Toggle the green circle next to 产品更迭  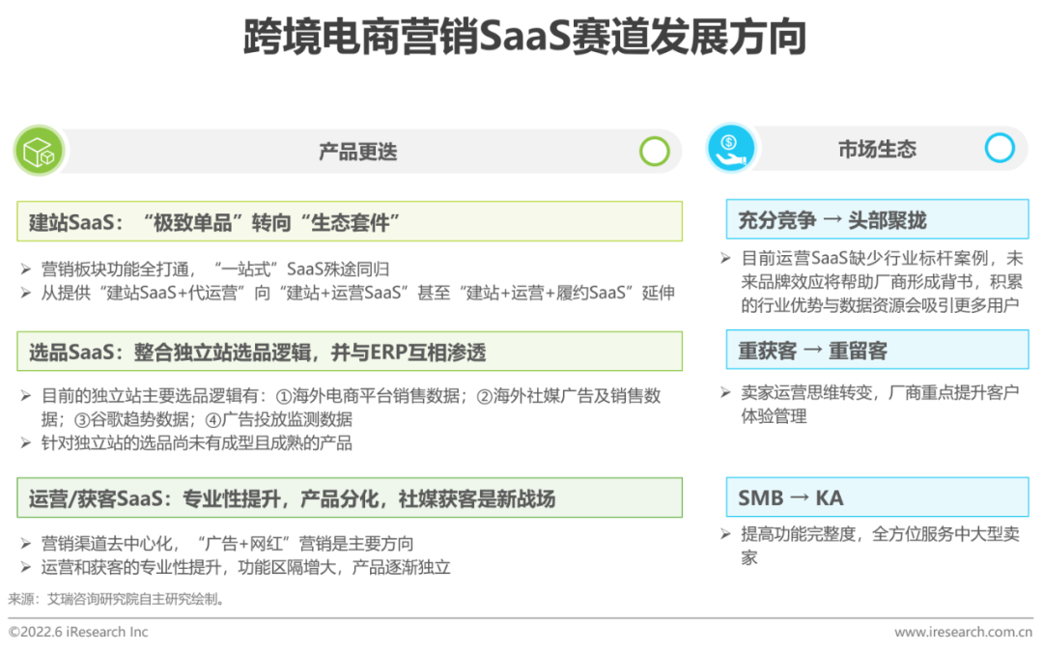pos(655,152)
